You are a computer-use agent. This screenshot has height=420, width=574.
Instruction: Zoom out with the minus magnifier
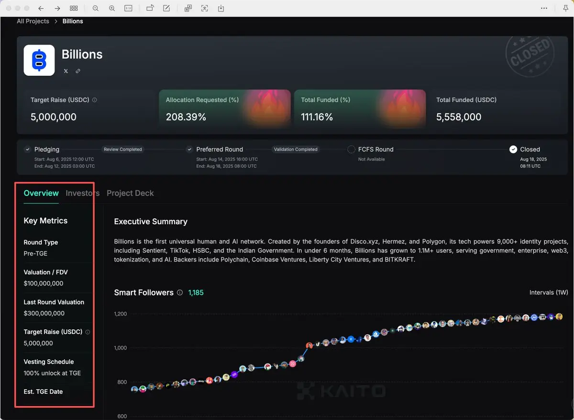[96, 9]
